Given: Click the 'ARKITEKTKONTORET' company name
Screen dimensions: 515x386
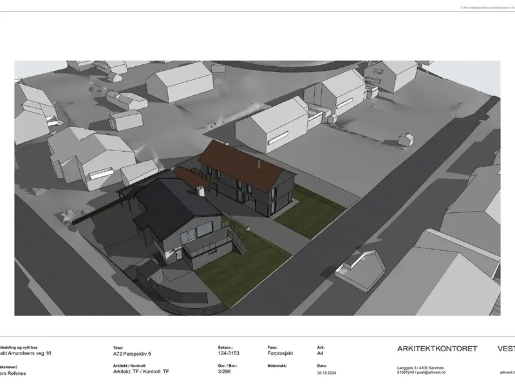Looking at the screenshot, I should tap(437, 349).
